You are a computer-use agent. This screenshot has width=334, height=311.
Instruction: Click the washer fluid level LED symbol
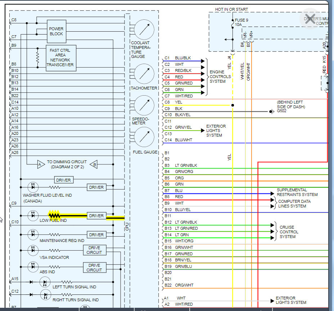(33, 187)
